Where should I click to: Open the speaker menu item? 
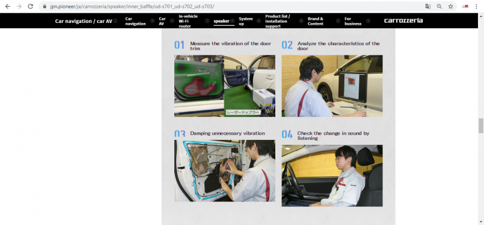click(221, 21)
